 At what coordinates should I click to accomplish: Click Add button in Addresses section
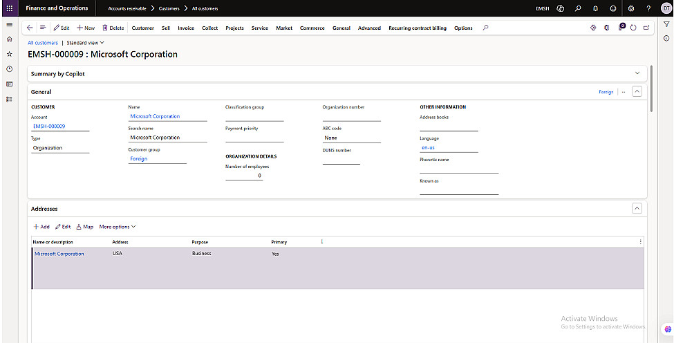tap(41, 227)
